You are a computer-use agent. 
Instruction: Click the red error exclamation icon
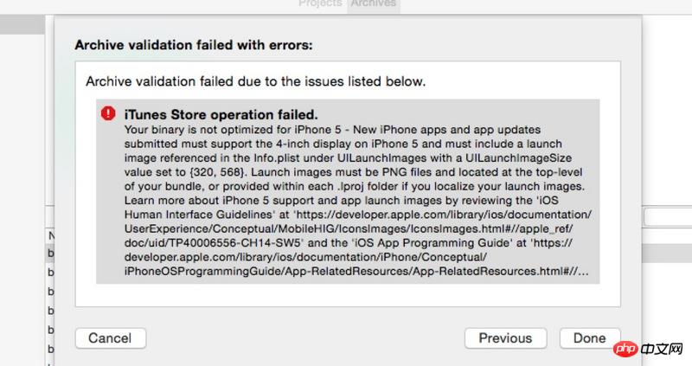[108, 113]
